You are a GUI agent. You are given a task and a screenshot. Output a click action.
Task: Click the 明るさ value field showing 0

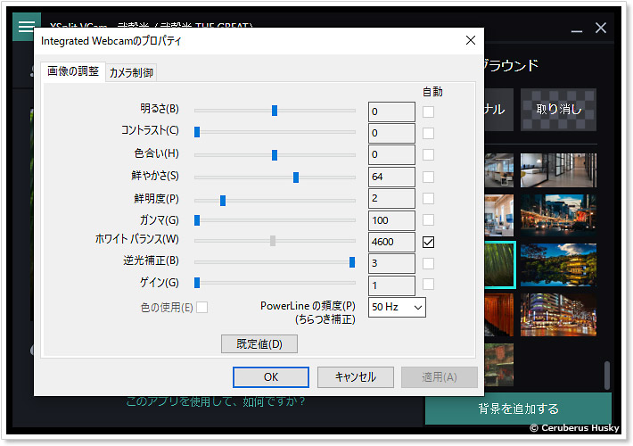pyautogui.click(x=391, y=111)
